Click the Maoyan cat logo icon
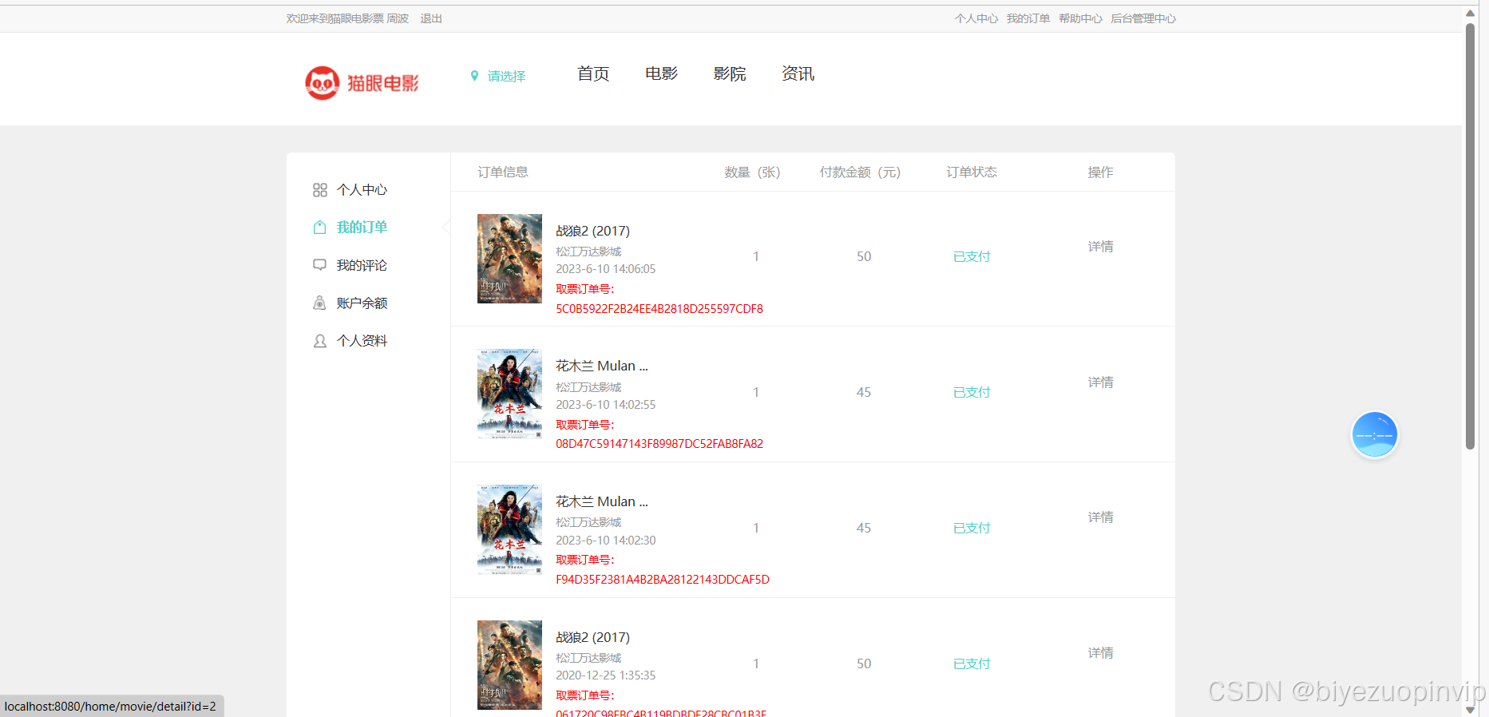Screen dimensions: 1489x717 coord(323,83)
